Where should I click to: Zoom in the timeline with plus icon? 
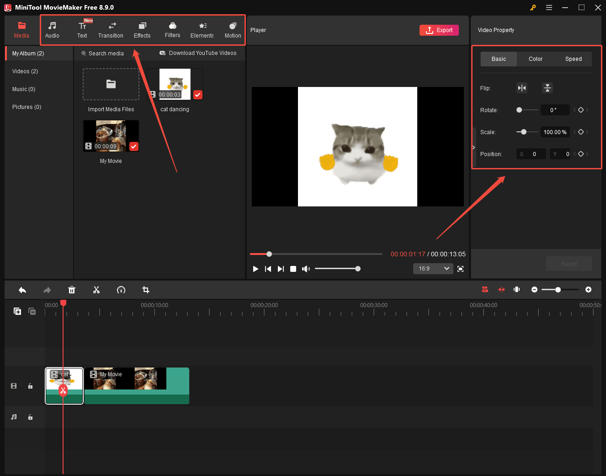[588, 290]
